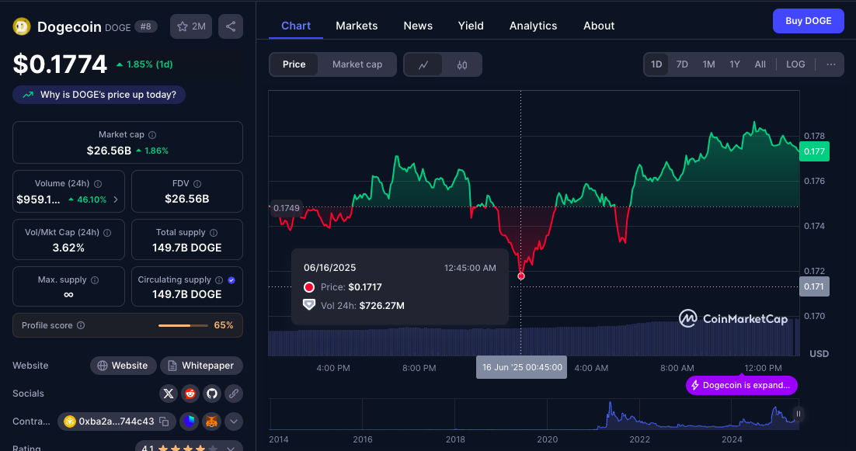Click the BNB chain icon in contract
The image size is (856, 451).
[69, 421]
